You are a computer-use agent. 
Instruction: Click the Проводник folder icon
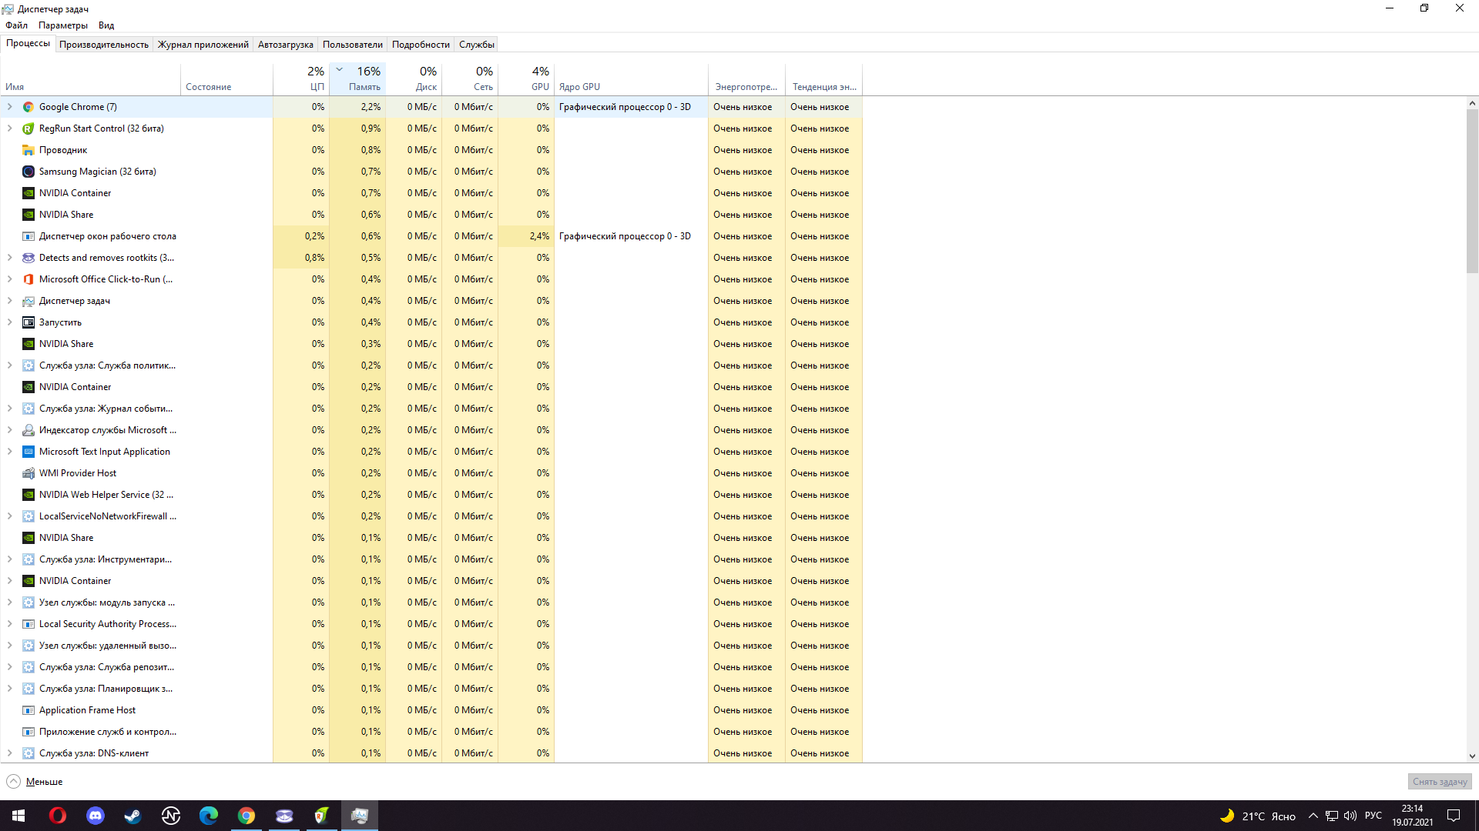point(29,150)
